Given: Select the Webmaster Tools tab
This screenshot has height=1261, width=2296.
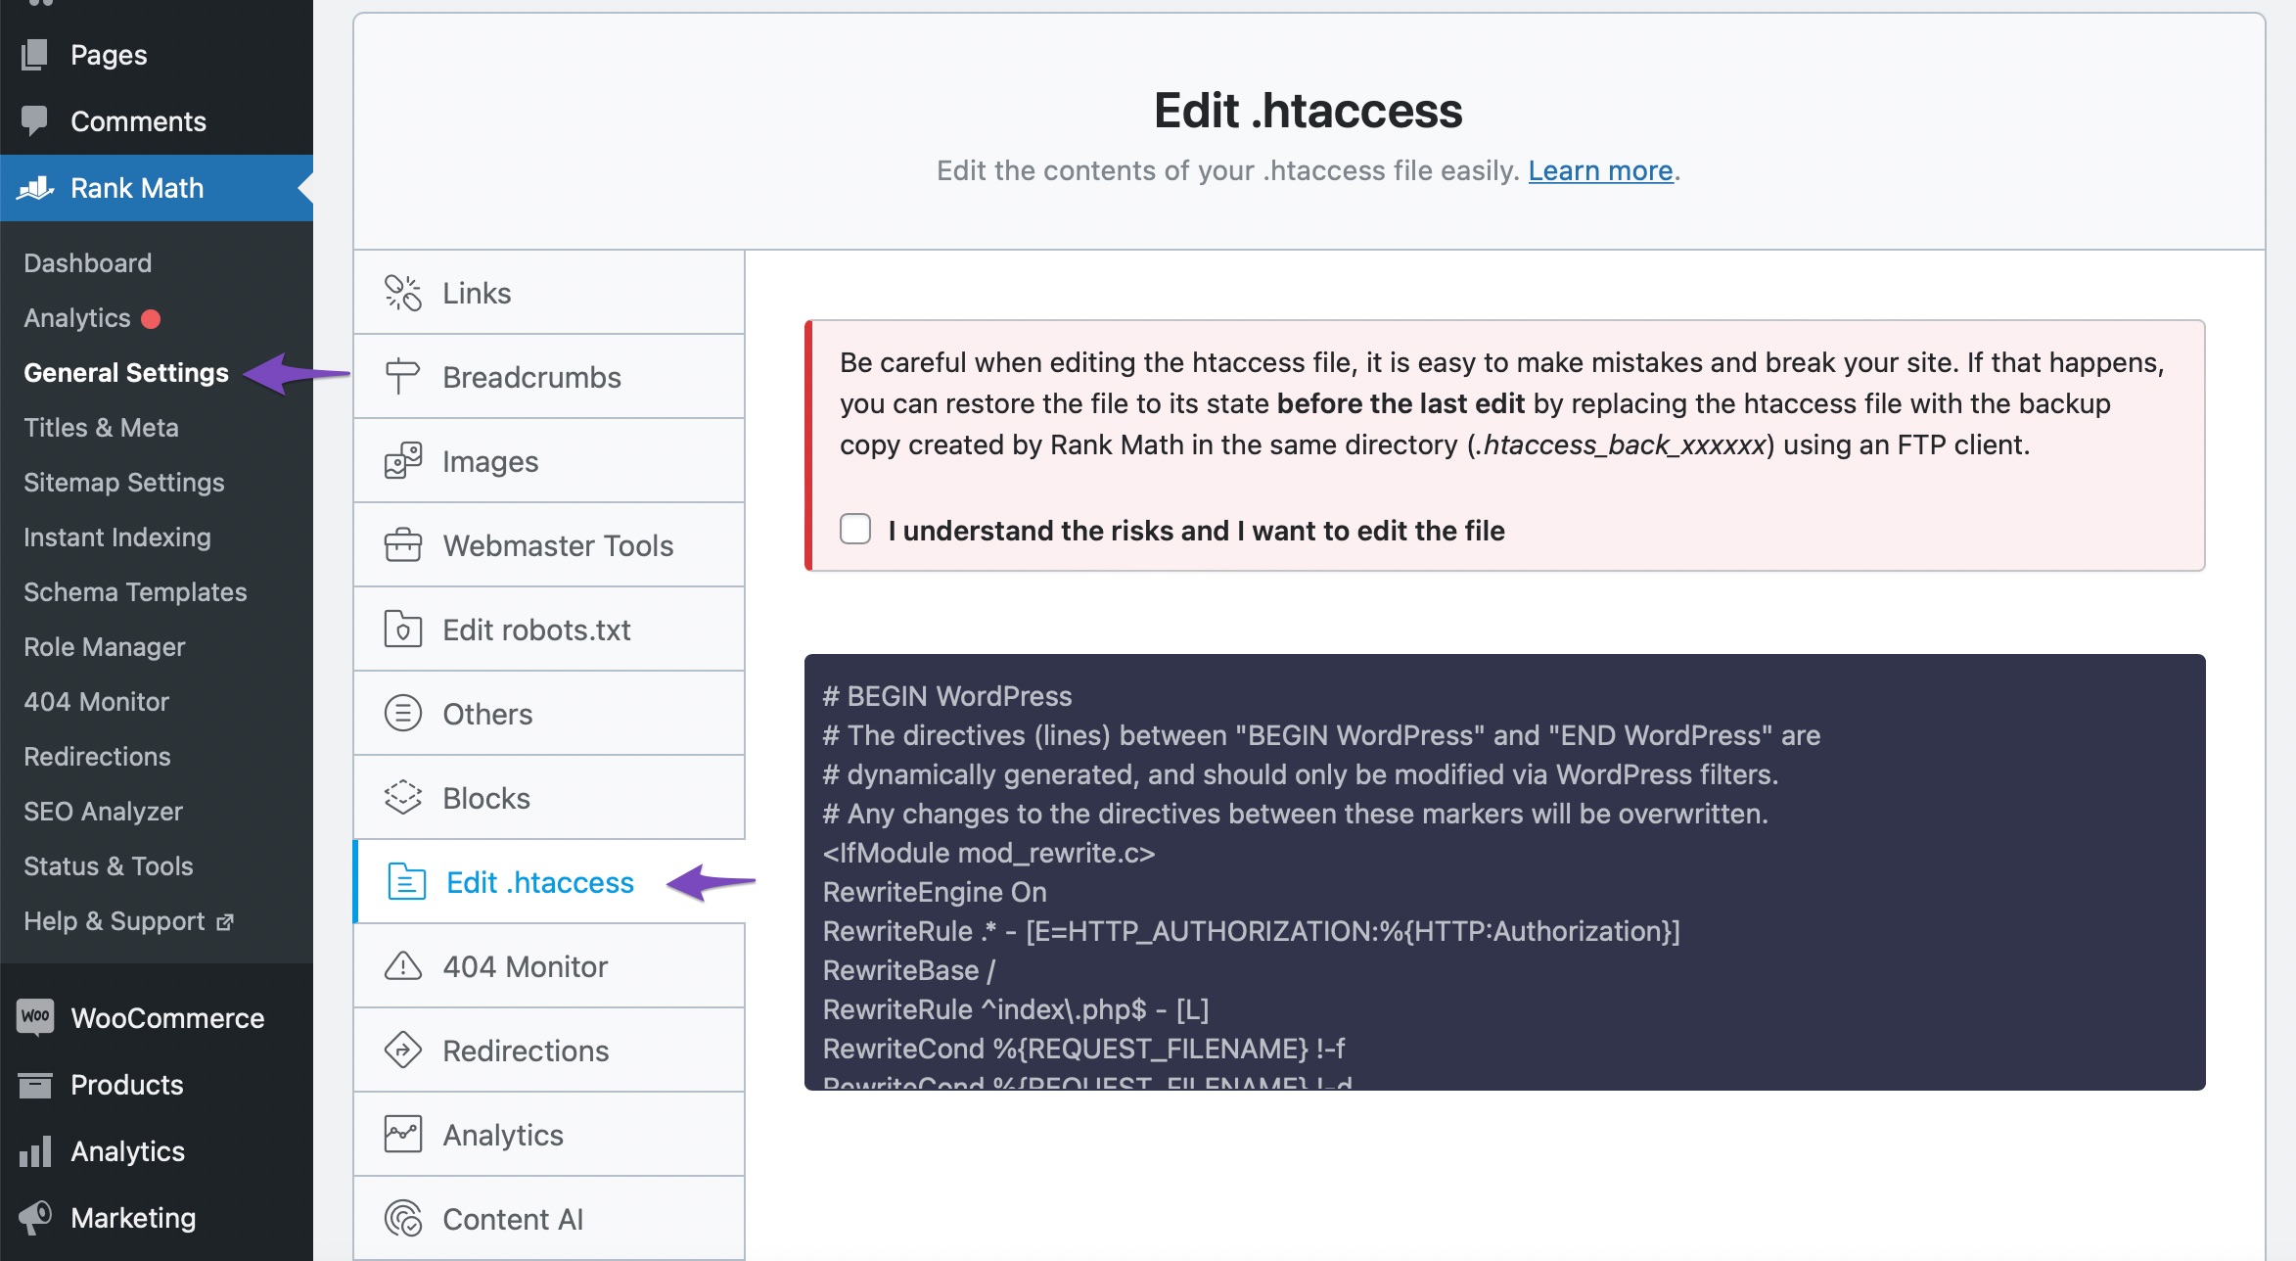Looking at the screenshot, I should pos(549,545).
